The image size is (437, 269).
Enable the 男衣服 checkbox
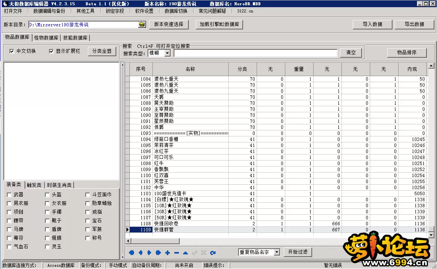[9, 203]
